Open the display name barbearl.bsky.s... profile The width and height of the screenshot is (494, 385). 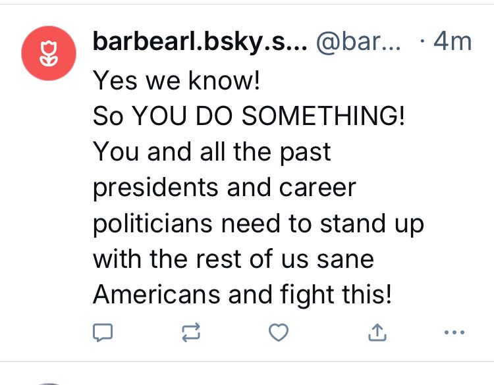click(200, 41)
